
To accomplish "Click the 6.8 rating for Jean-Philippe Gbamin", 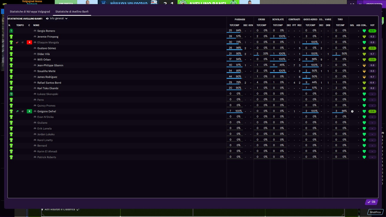I will 372,65.
